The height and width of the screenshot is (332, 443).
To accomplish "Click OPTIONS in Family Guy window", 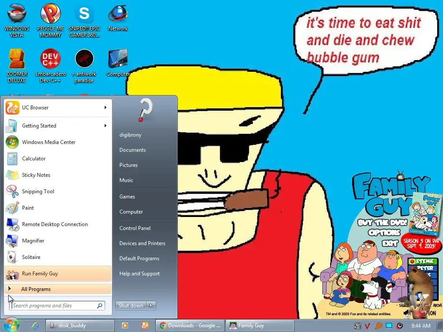I will click(384, 233).
